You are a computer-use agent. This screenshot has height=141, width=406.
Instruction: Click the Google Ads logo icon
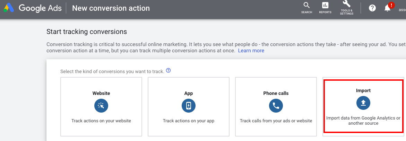pyautogui.click(x=9, y=8)
